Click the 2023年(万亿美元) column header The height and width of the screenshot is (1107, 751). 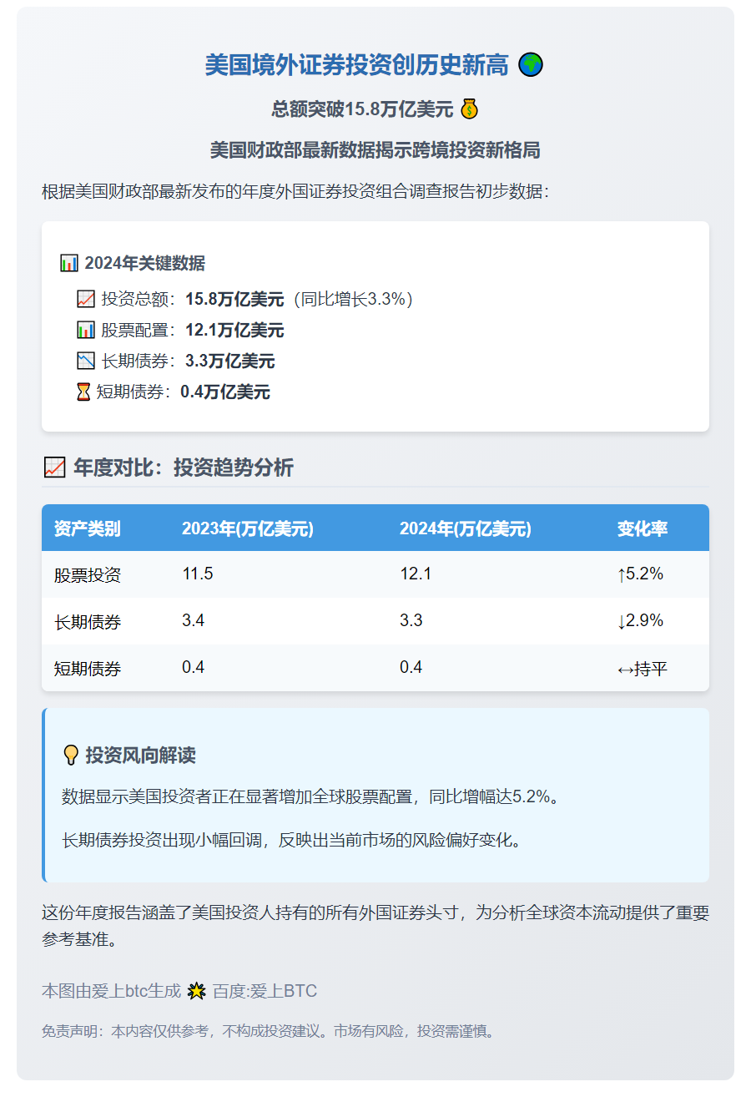click(x=248, y=528)
